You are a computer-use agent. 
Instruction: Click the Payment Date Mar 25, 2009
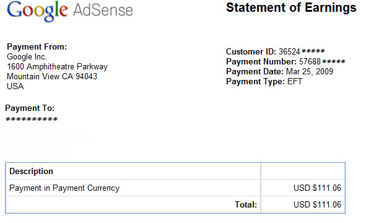[x=310, y=71]
